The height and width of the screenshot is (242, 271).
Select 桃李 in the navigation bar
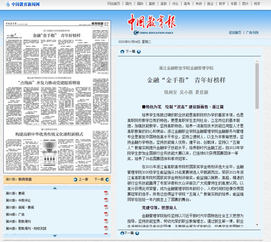257,4
